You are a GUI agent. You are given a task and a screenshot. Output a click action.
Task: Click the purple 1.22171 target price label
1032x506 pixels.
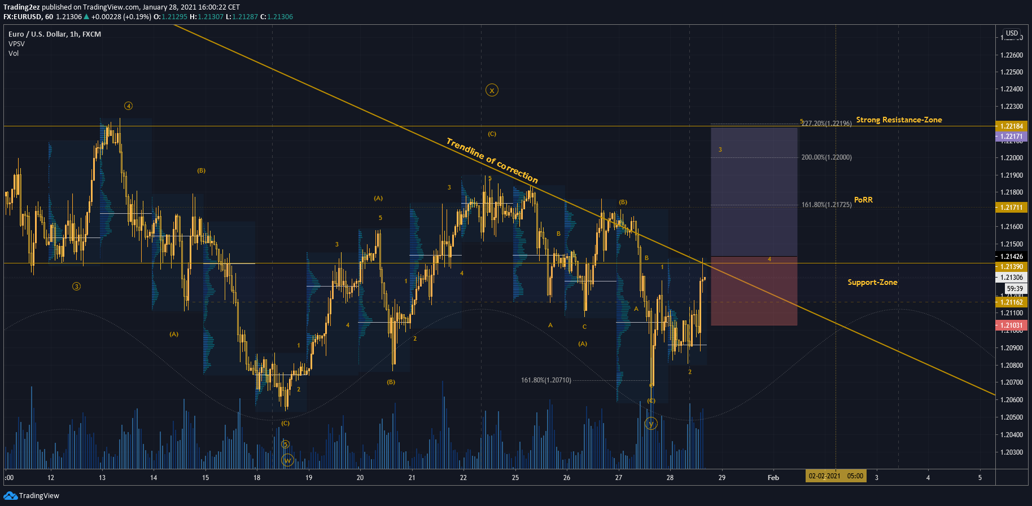(x=1011, y=137)
